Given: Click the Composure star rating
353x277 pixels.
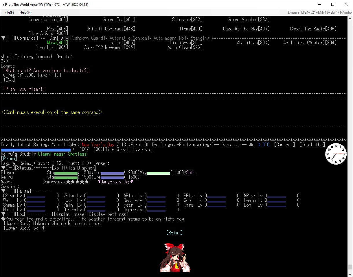Looking at the screenshot, I should 77,182.
